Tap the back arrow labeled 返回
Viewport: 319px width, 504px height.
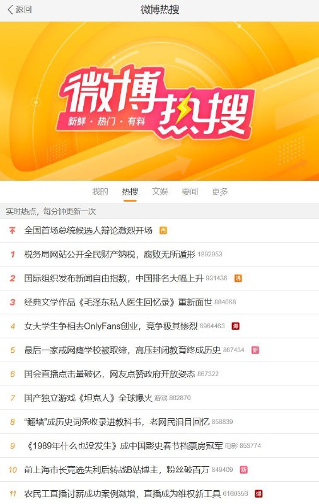coord(20,9)
